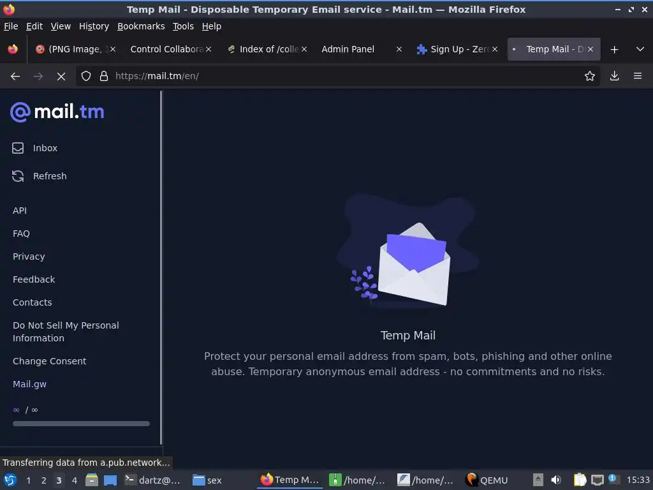Click the sidebar vertical scrollbar

tap(161, 267)
